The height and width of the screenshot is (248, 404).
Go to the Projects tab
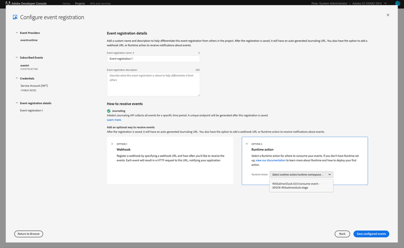pos(80,3)
